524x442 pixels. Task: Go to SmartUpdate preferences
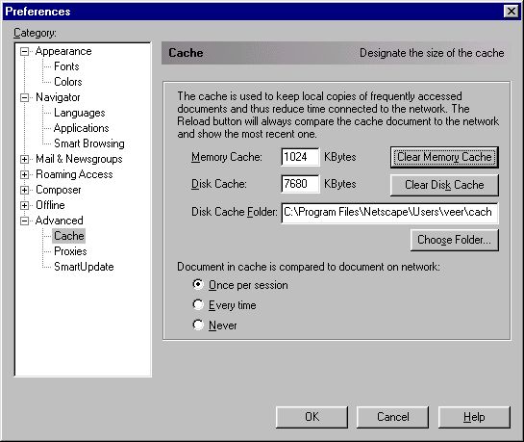[84, 267]
